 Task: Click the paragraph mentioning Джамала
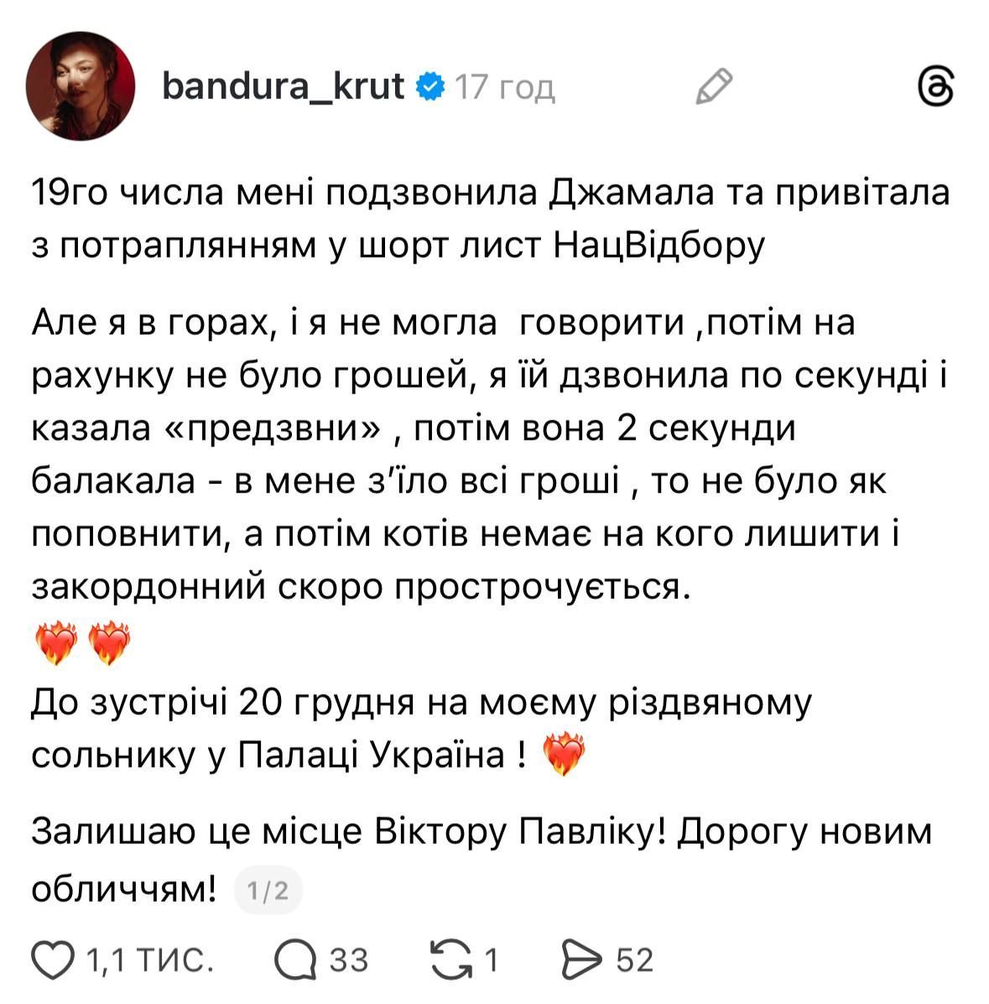pos(490,220)
